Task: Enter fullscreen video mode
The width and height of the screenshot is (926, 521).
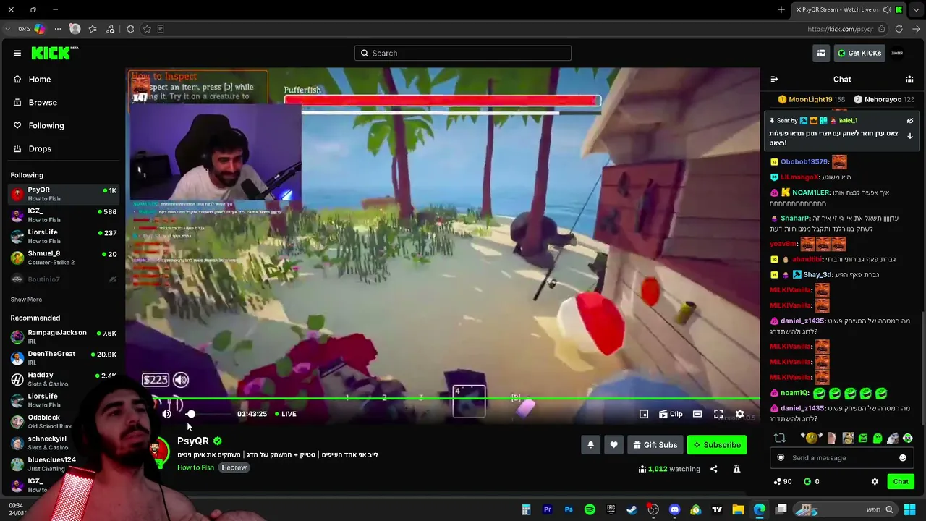Action: tap(718, 414)
